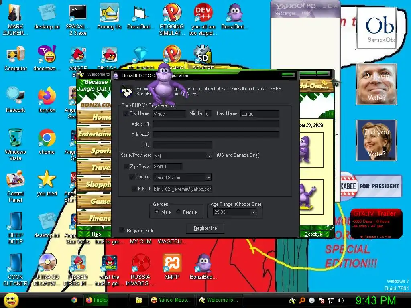The width and height of the screenshot is (411, 308).
Task: Open 'you tried' star icon
Action: point(47,183)
